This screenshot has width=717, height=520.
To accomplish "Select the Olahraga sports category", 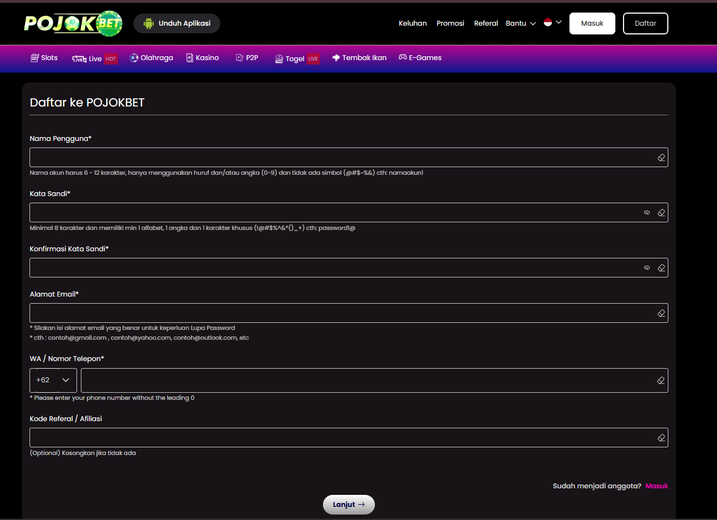I will pos(151,58).
